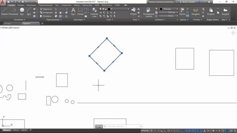Select the Круг (Circle) tool

pyautogui.click(x=22, y=11)
